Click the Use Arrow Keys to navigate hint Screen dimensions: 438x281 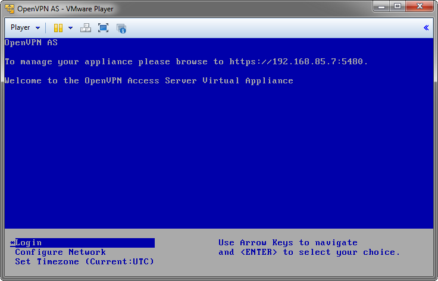click(288, 243)
